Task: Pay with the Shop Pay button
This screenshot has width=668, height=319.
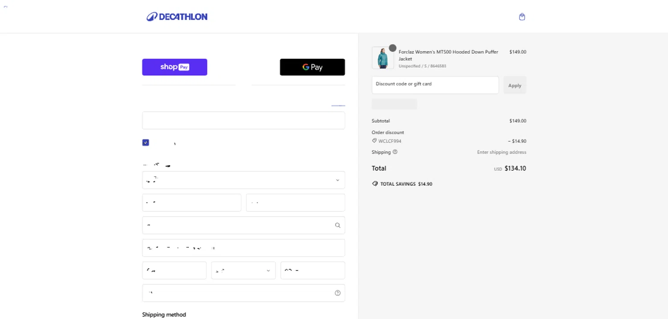Action: pyautogui.click(x=175, y=67)
